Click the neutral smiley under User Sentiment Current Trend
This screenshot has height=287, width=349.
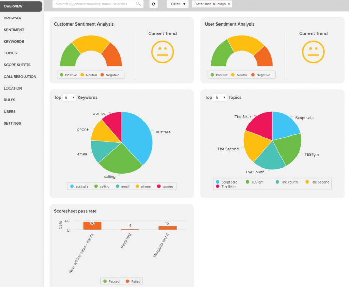coord(313,52)
